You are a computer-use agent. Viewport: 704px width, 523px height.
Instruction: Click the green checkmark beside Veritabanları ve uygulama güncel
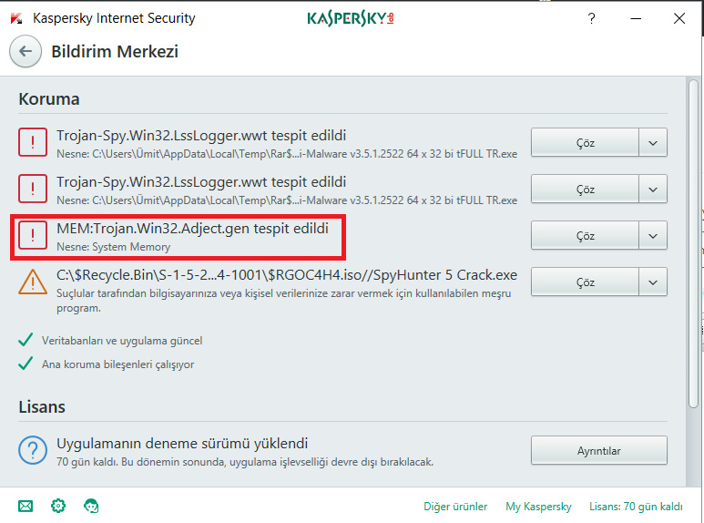pyautogui.click(x=26, y=340)
